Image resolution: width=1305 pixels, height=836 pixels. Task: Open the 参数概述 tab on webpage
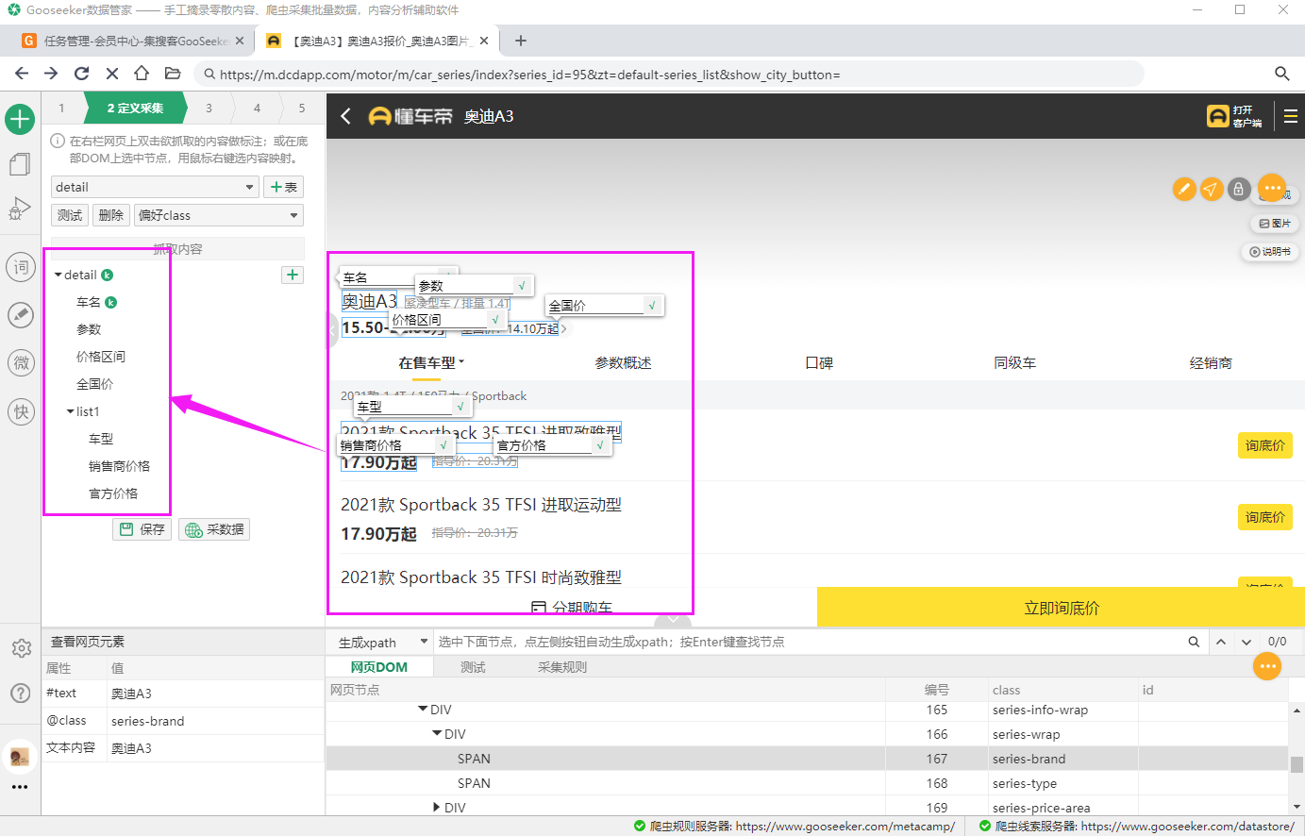point(623,363)
